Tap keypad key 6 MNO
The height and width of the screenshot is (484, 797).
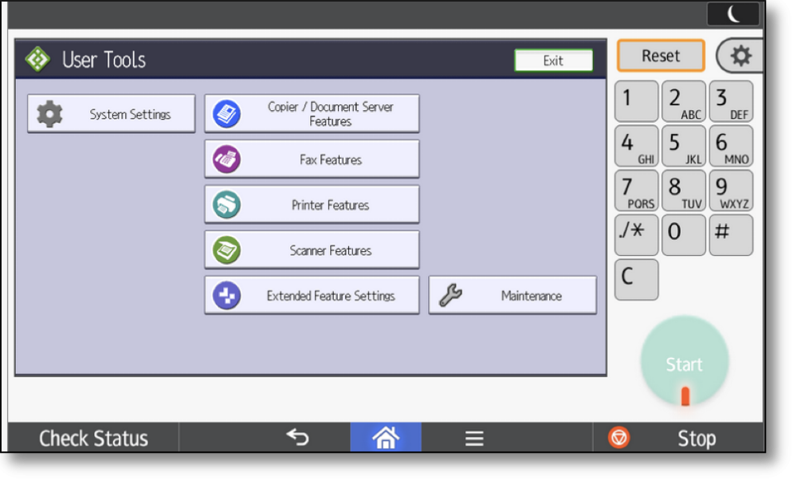731,146
